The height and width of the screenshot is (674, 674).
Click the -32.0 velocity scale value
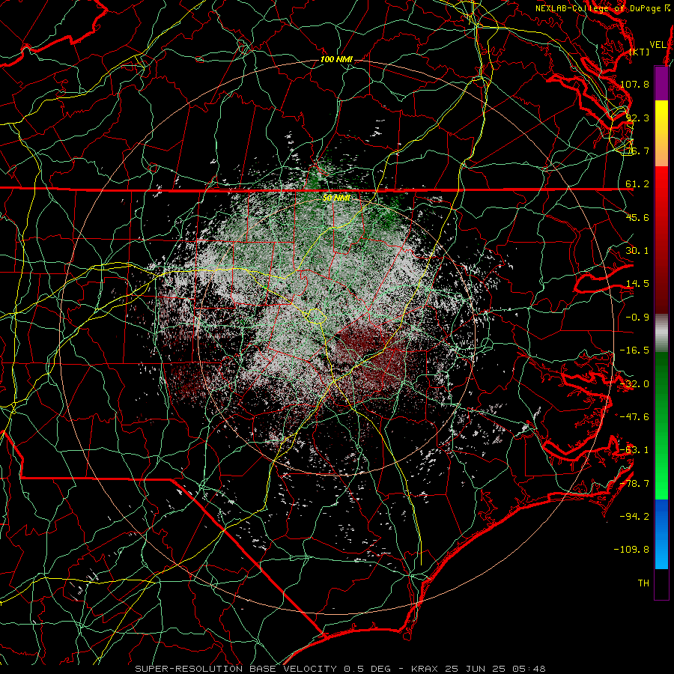634,384
